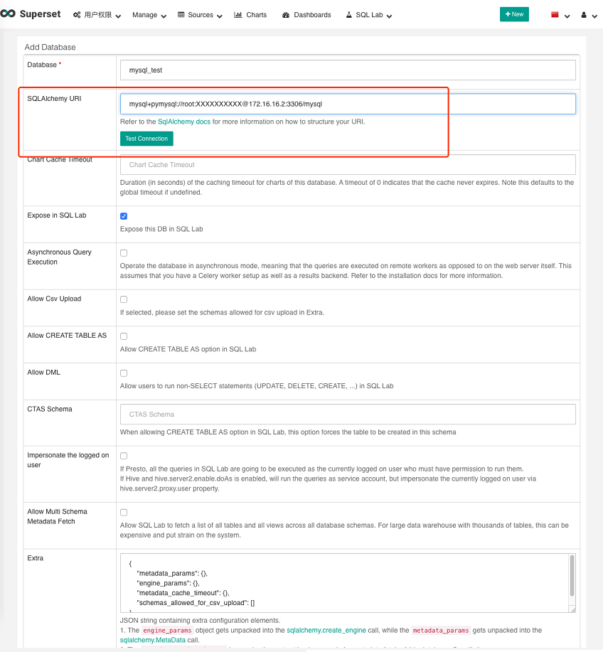Expand the SQL Lab menu arrow
The height and width of the screenshot is (652, 603).
tap(389, 16)
